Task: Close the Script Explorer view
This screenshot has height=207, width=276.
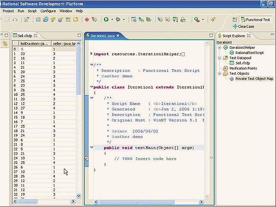Action: click(x=249, y=35)
